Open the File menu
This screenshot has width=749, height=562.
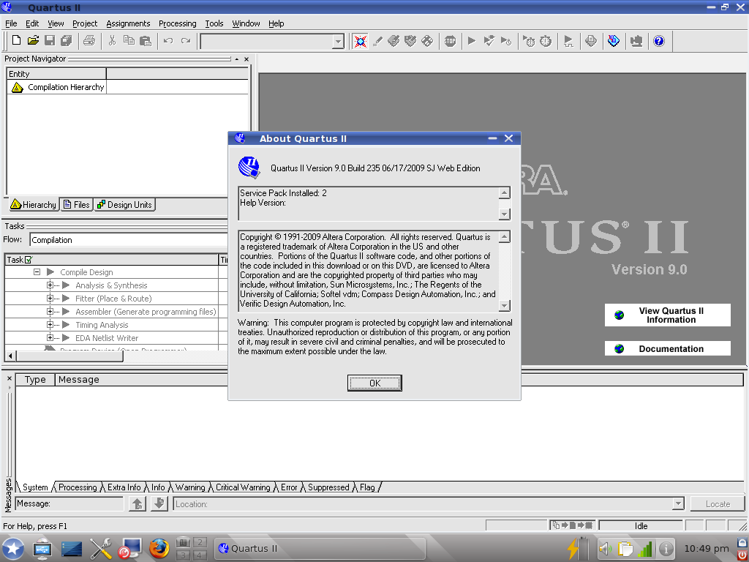pos(11,23)
